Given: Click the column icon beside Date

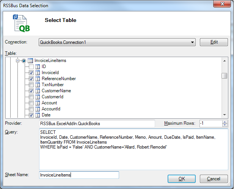Looking at the screenshot, I should 38,115.
